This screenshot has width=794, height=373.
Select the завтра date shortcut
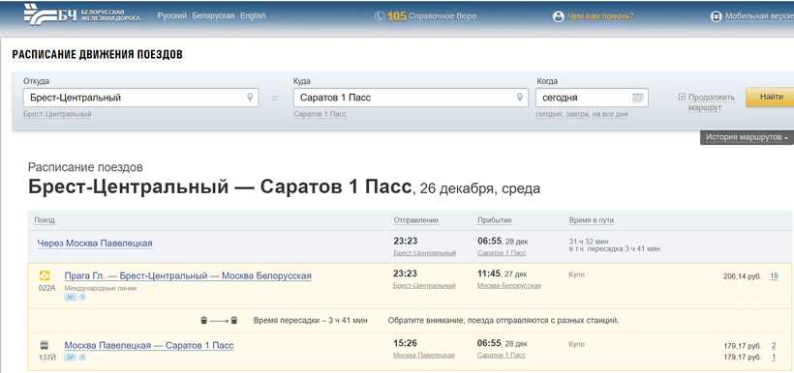pos(577,114)
